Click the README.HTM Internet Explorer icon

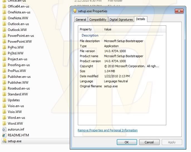coord(4,135)
